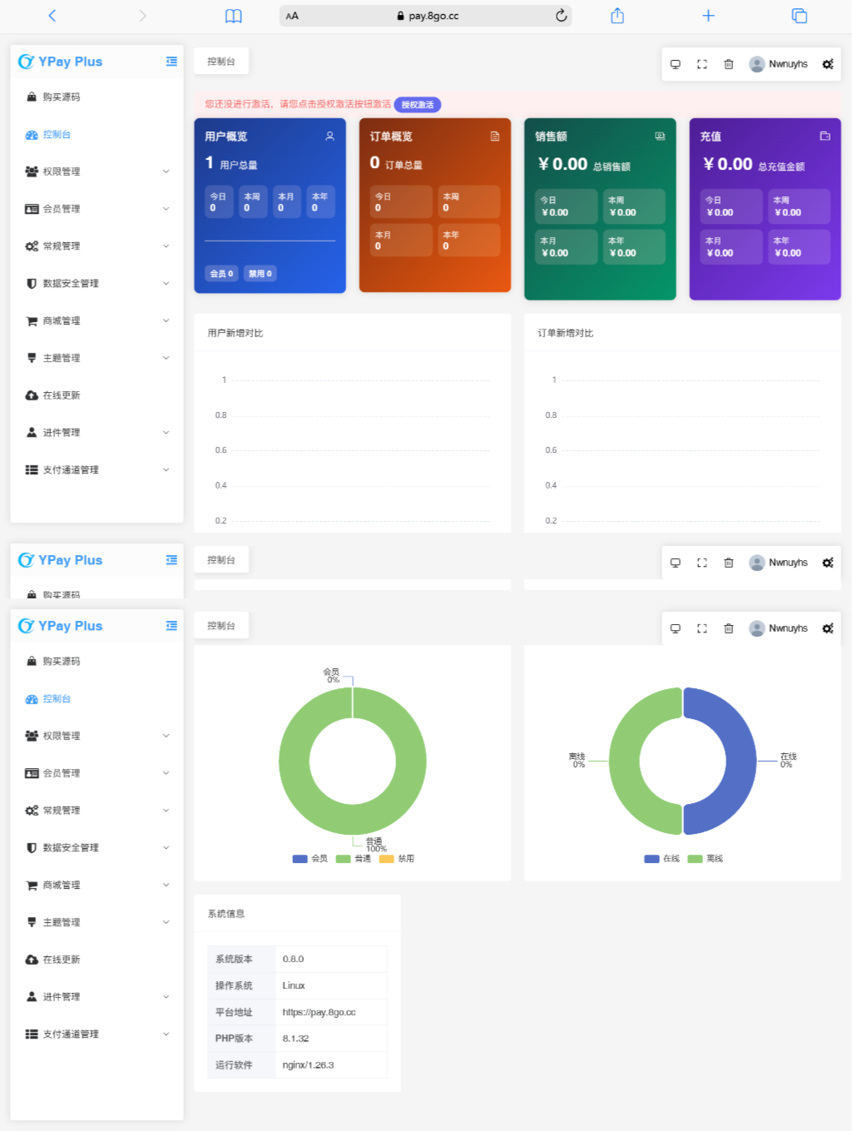This screenshot has width=852, height=1131.
Task: Toggle the 禁用 legend in the member donut chart
Action: tap(397, 859)
